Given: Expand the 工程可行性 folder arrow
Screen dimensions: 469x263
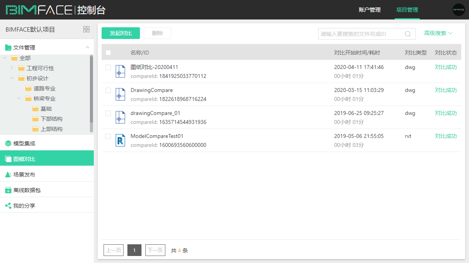Looking at the screenshot, I should point(12,68).
